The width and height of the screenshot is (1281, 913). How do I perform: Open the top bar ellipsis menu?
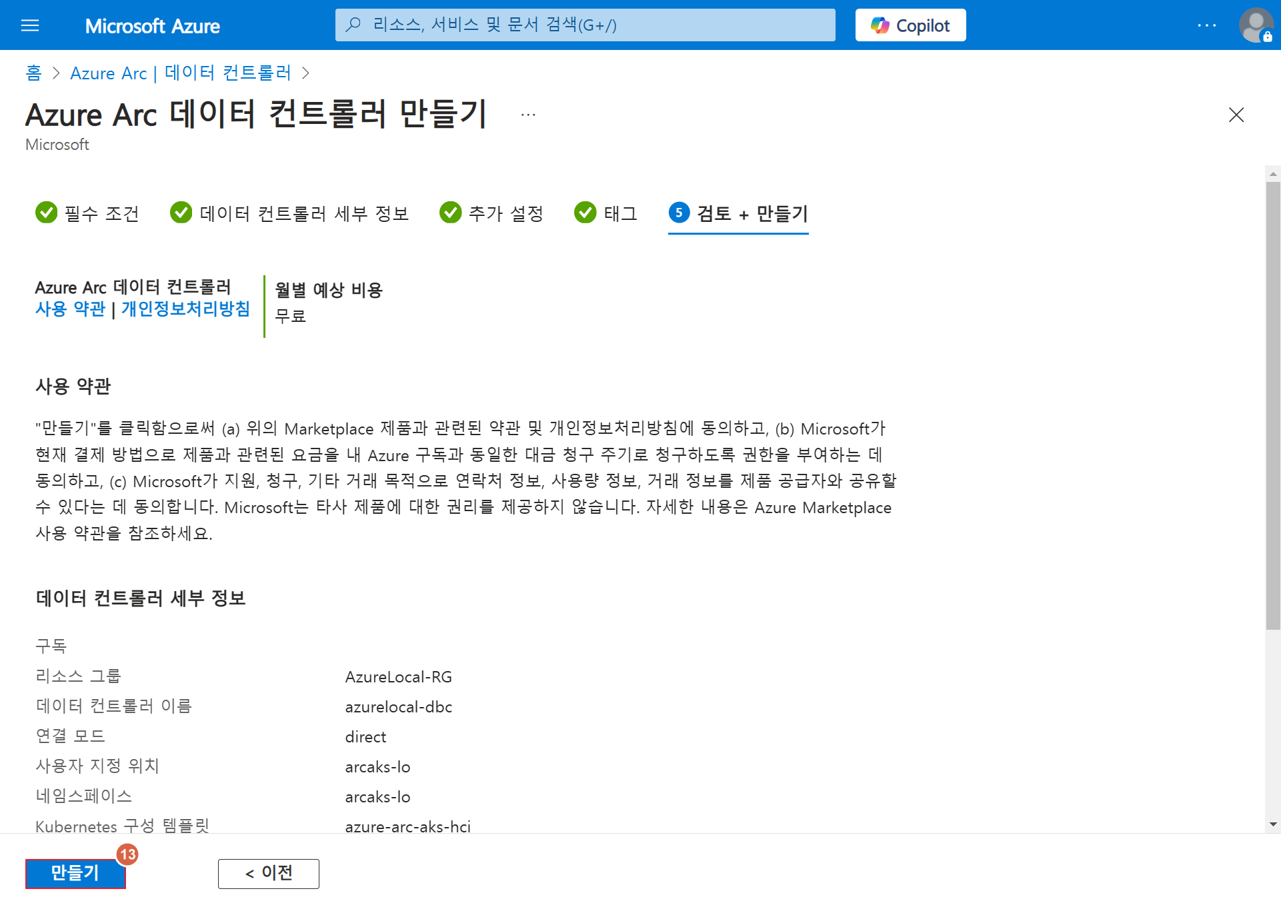[x=1206, y=25]
